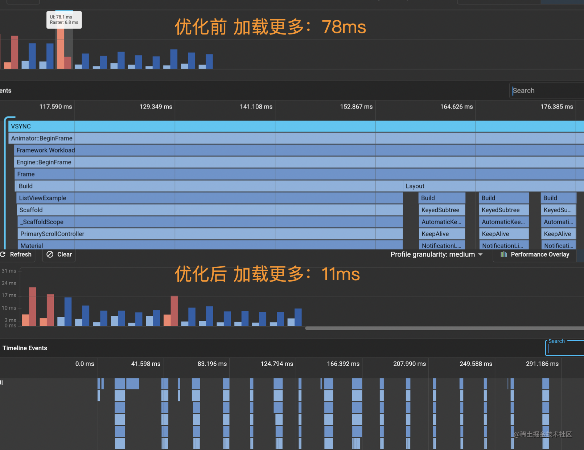
Task: Select the ListViewExample event
Action: click(x=210, y=198)
